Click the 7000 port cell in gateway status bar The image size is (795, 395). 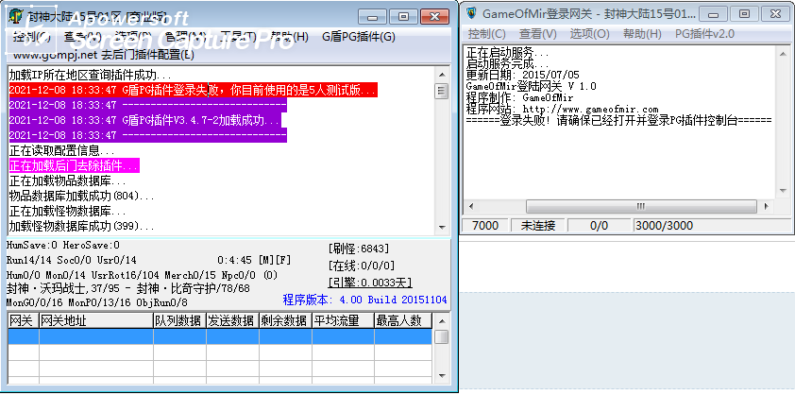(485, 226)
